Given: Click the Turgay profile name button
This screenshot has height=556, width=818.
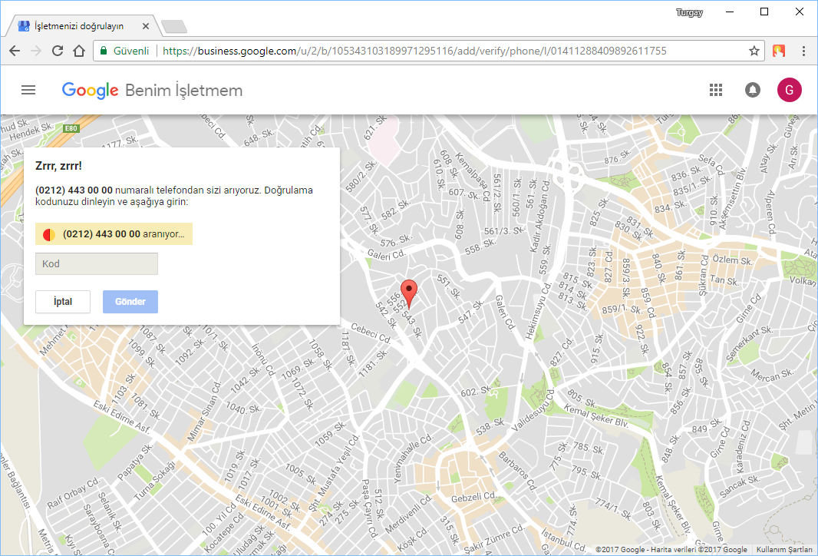Looking at the screenshot, I should click(x=689, y=12).
